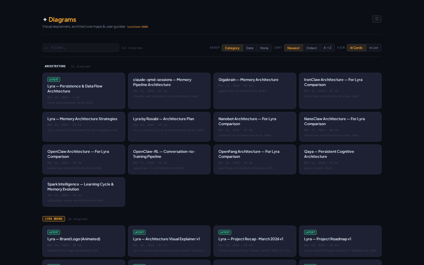Click the sparkle icon beside the Diagrams title
Image resolution: width=424 pixels, height=265 pixels.
tap(45, 19)
